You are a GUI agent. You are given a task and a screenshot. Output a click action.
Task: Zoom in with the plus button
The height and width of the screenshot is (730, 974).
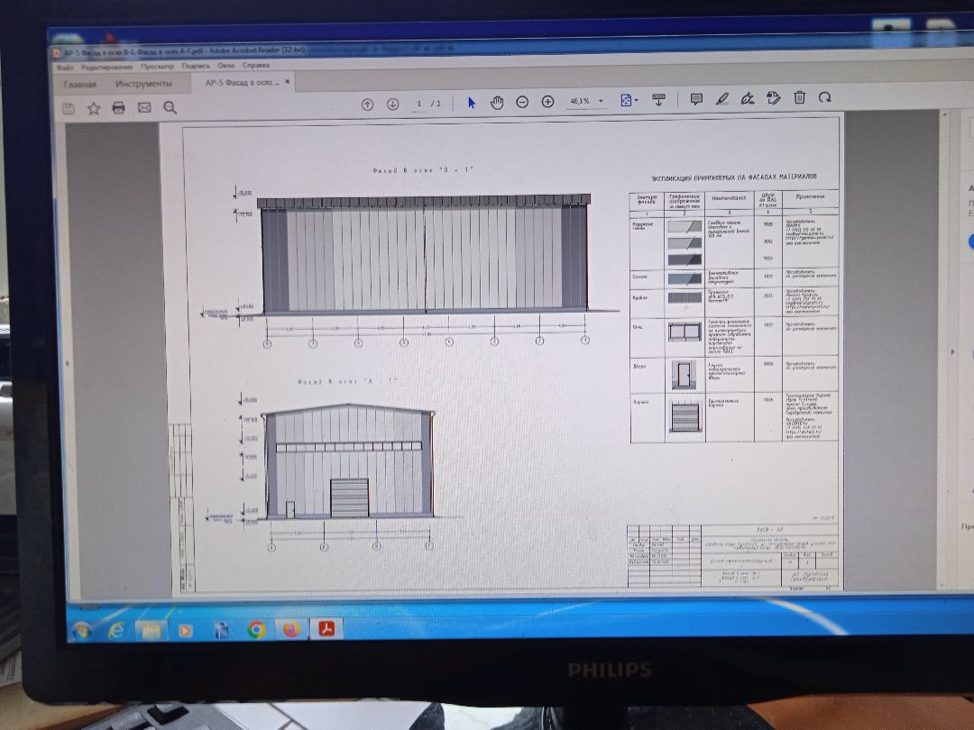(547, 103)
